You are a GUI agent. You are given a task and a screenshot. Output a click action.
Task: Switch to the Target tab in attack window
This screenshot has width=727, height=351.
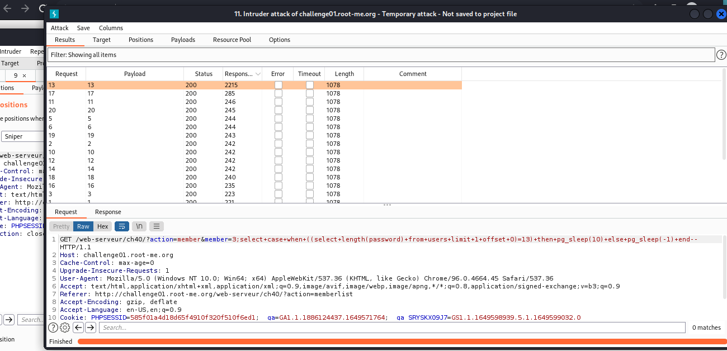coord(102,40)
